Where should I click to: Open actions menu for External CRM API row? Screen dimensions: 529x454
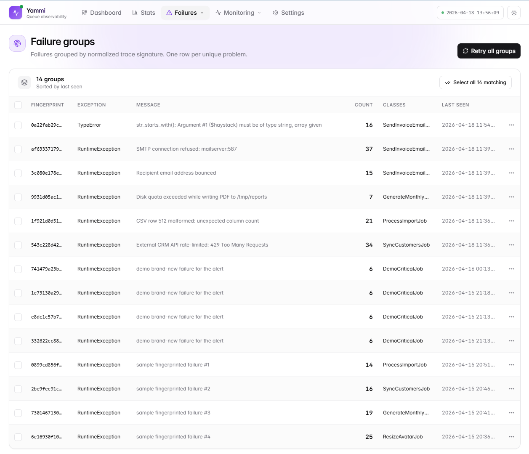(512, 245)
